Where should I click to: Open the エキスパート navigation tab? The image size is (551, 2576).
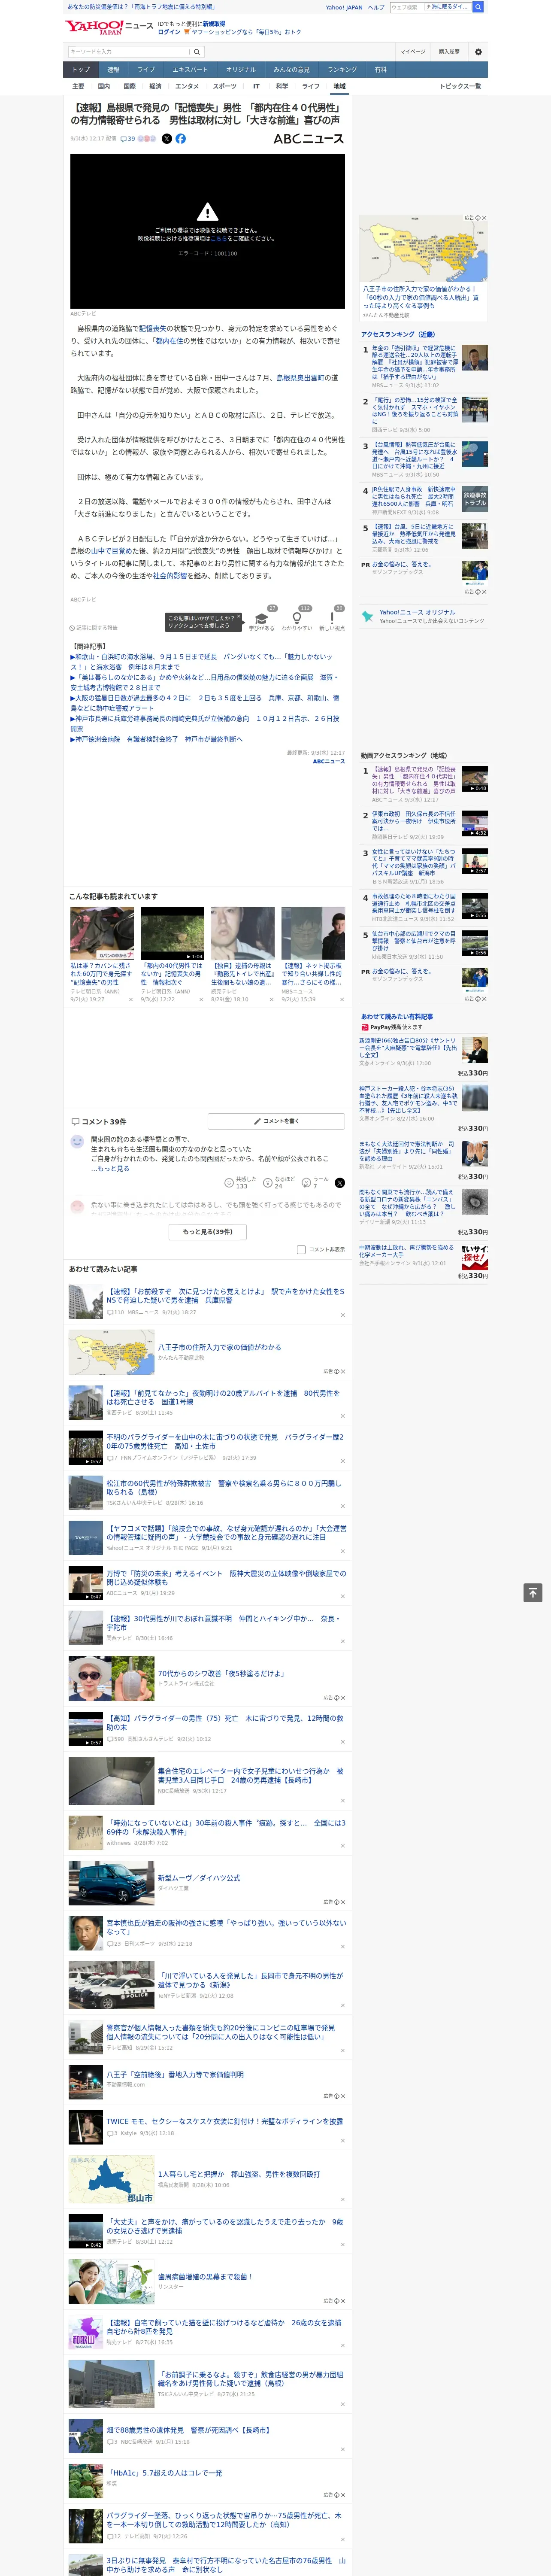click(x=190, y=70)
